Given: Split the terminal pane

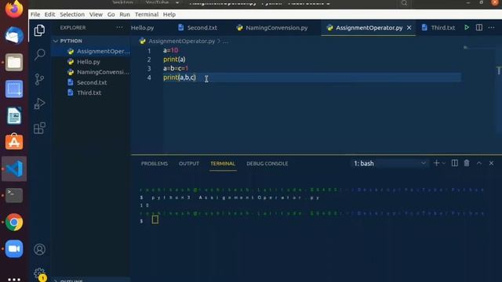Looking at the screenshot, I should pos(455,163).
